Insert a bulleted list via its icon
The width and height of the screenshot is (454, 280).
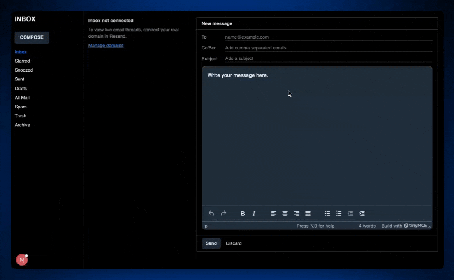click(x=327, y=213)
